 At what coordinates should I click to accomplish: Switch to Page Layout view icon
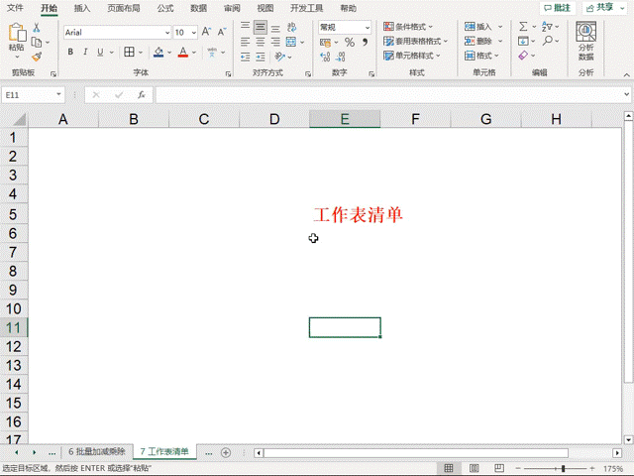coord(474,468)
